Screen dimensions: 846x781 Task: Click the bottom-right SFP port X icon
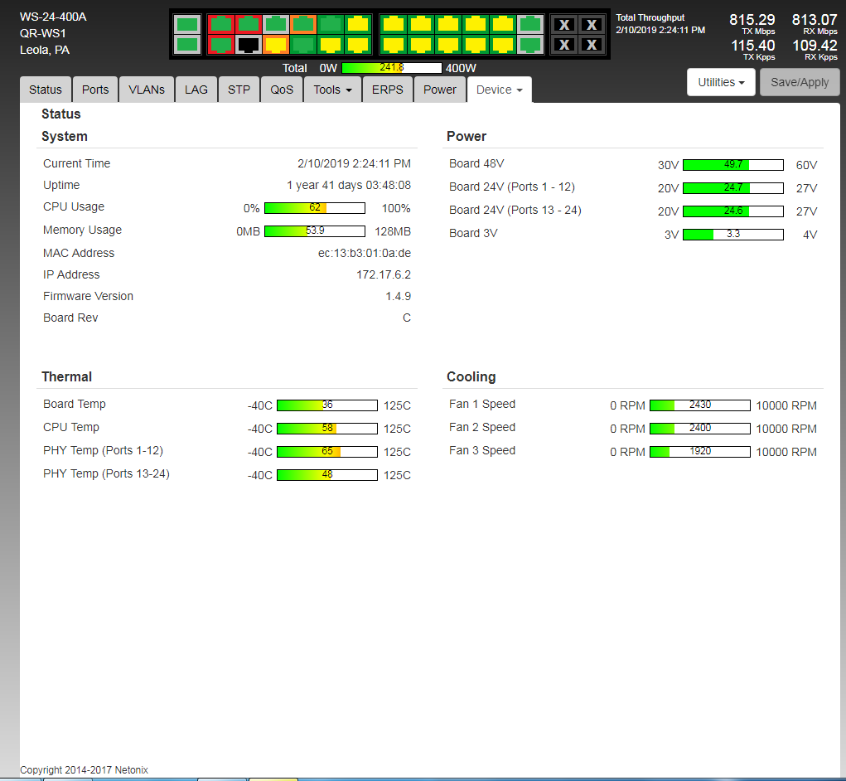tap(592, 45)
